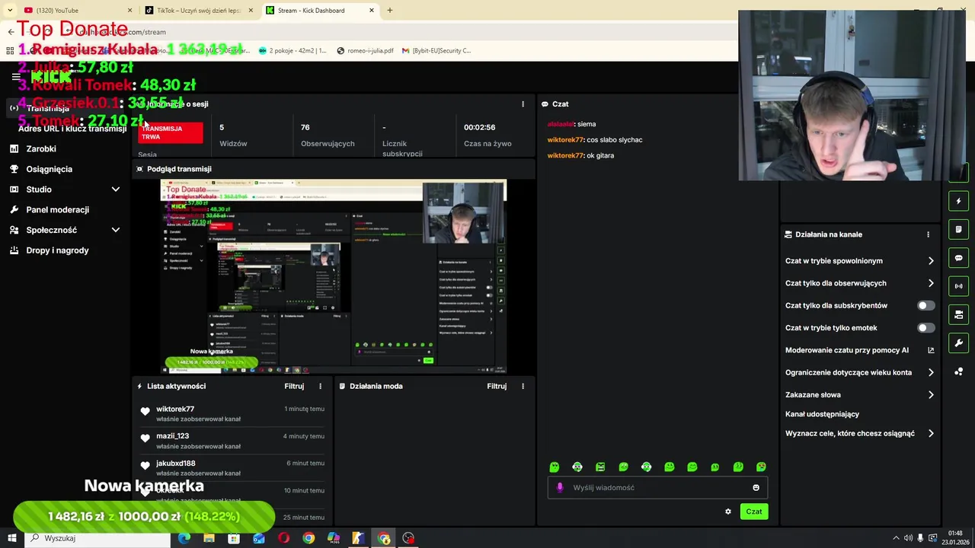This screenshot has height=548, width=975.
Task: Click the document page icon in right sidebar
Action: coord(959,229)
